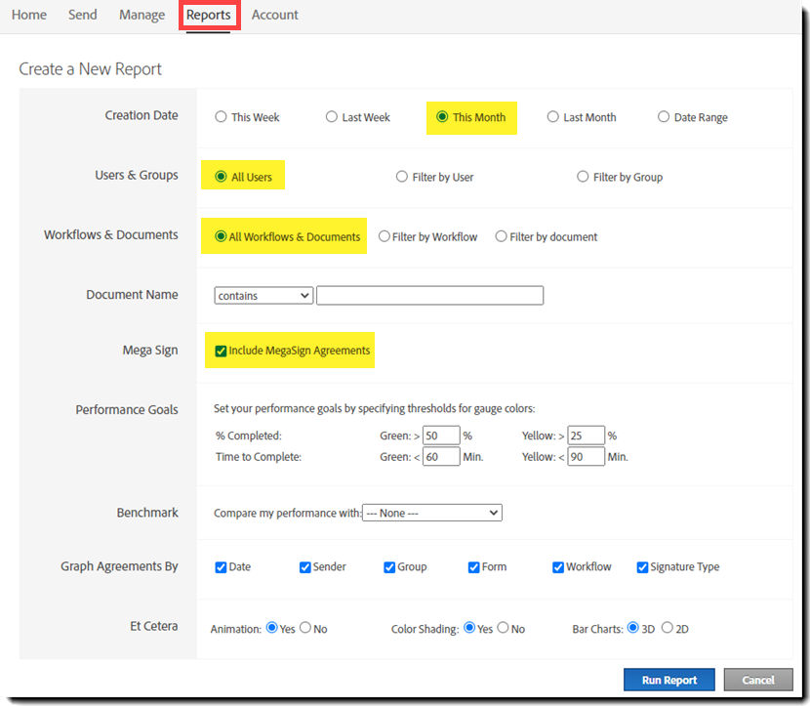This screenshot has height=706, width=810.
Task: Choose Filter by Workflow option
Action: 385,236
